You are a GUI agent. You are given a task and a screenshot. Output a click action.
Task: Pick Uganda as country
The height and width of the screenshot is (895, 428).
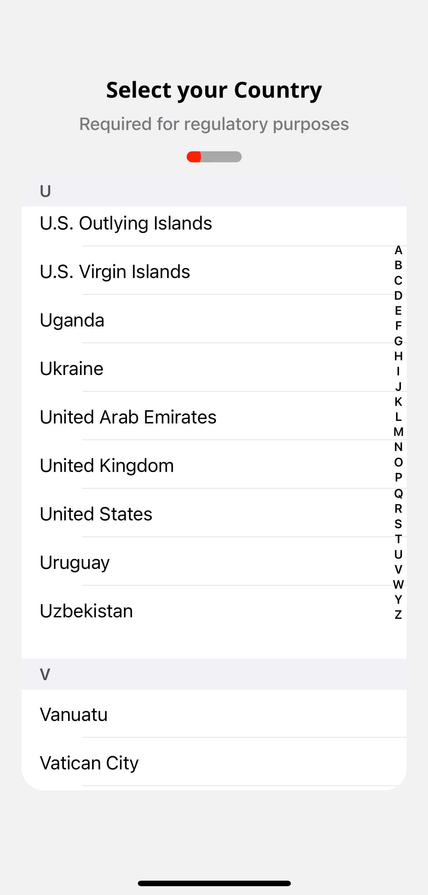[x=72, y=320]
